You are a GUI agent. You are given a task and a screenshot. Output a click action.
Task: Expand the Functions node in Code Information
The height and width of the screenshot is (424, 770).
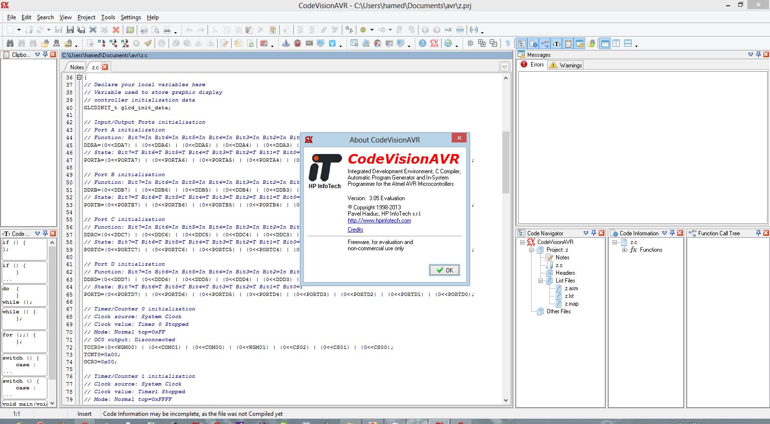click(624, 250)
